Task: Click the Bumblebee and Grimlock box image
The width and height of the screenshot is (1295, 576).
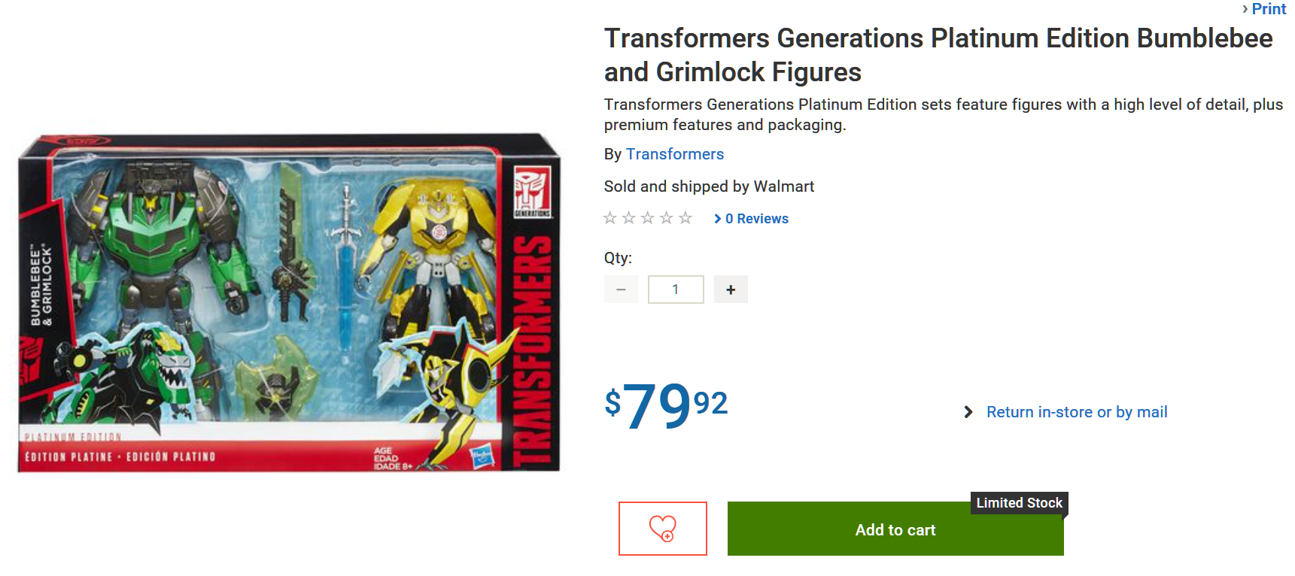Action: [289, 302]
